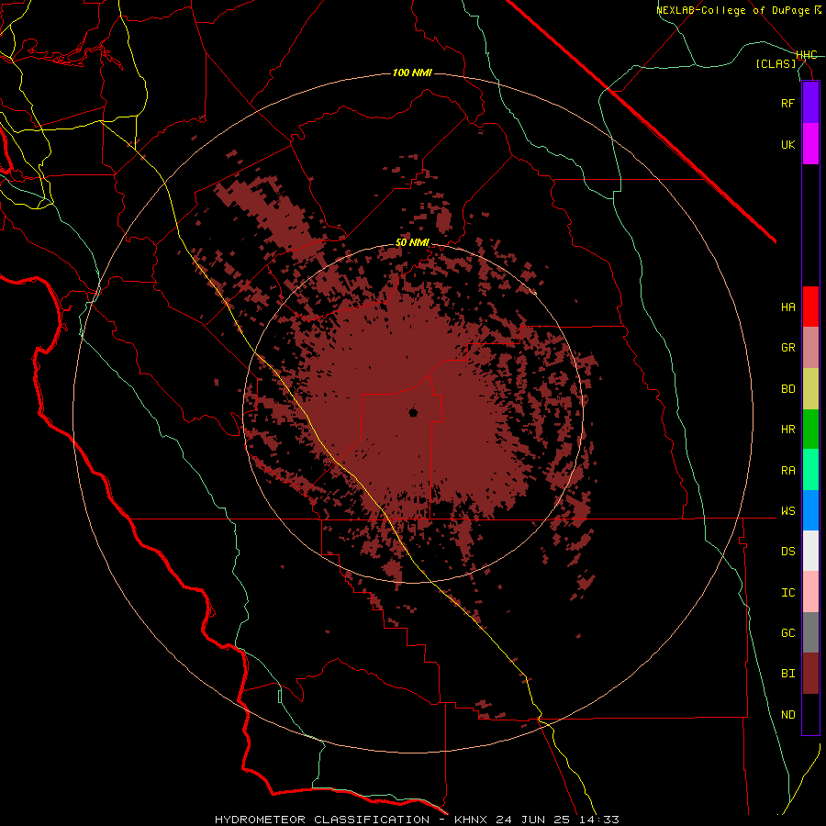826x826 pixels.
Task: Click the RA light-green legend swatch
Action: click(810, 470)
